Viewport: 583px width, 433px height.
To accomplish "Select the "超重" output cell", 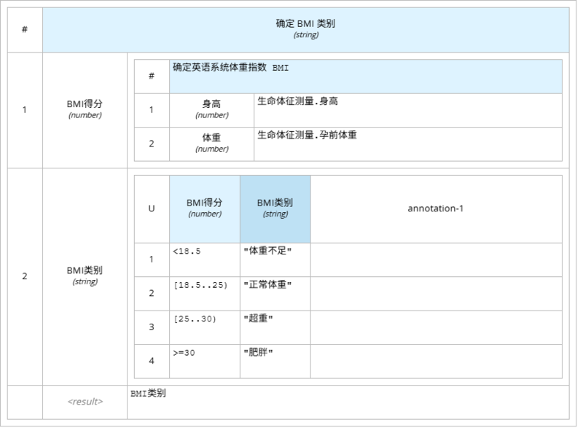I will coord(275,327).
